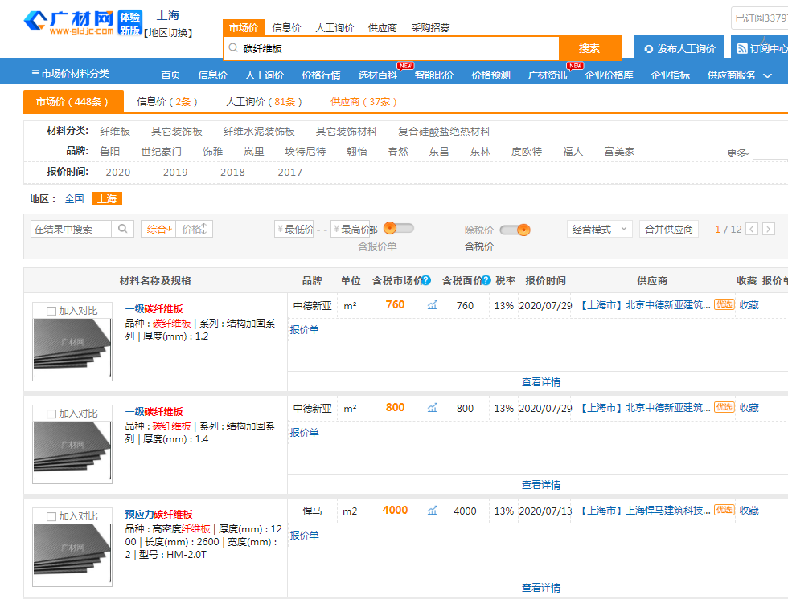Toggle the 除税价/含税价 switch
The width and height of the screenshot is (788, 599).
tap(515, 230)
